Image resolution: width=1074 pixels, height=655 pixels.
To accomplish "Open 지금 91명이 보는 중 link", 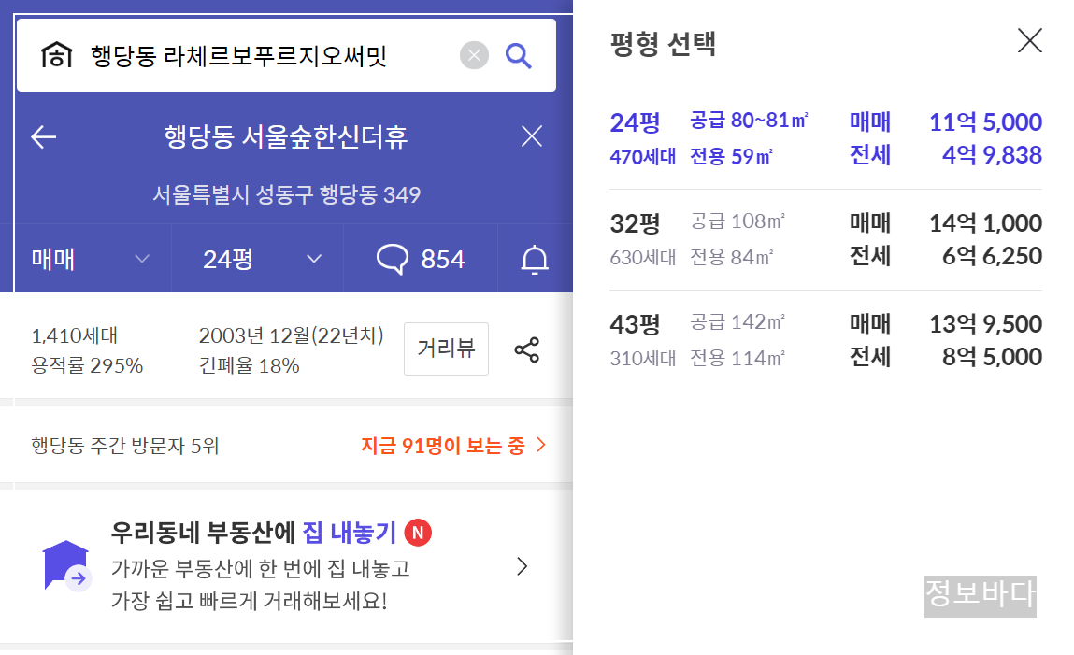I will 453,446.
